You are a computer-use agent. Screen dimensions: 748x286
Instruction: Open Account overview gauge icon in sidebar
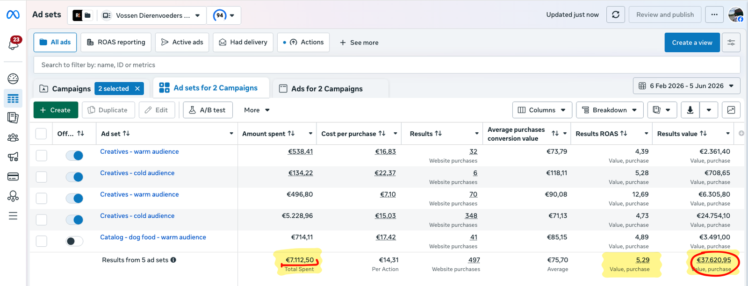pyautogui.click(x=13, y=79)
